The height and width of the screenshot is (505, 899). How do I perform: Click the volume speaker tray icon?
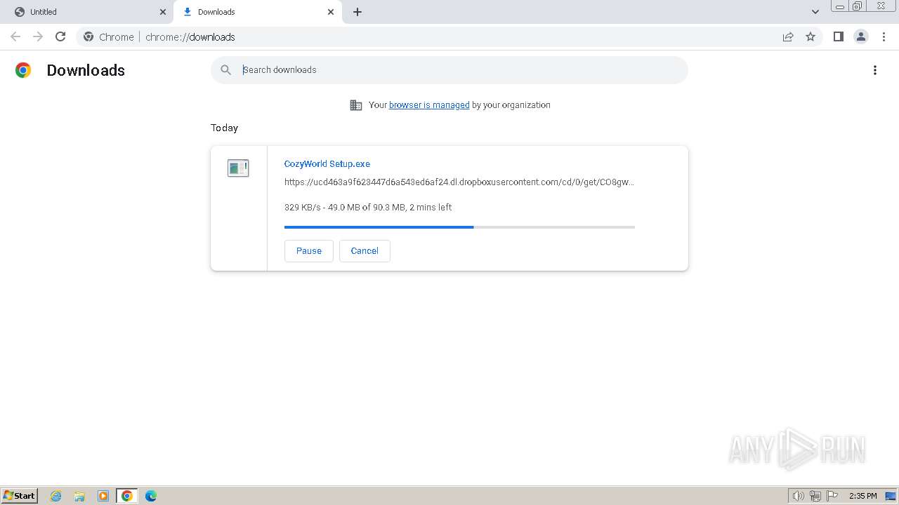(798, 496)
